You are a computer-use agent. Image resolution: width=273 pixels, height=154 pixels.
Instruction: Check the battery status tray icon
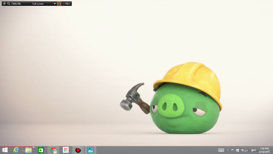pos(242,150)
